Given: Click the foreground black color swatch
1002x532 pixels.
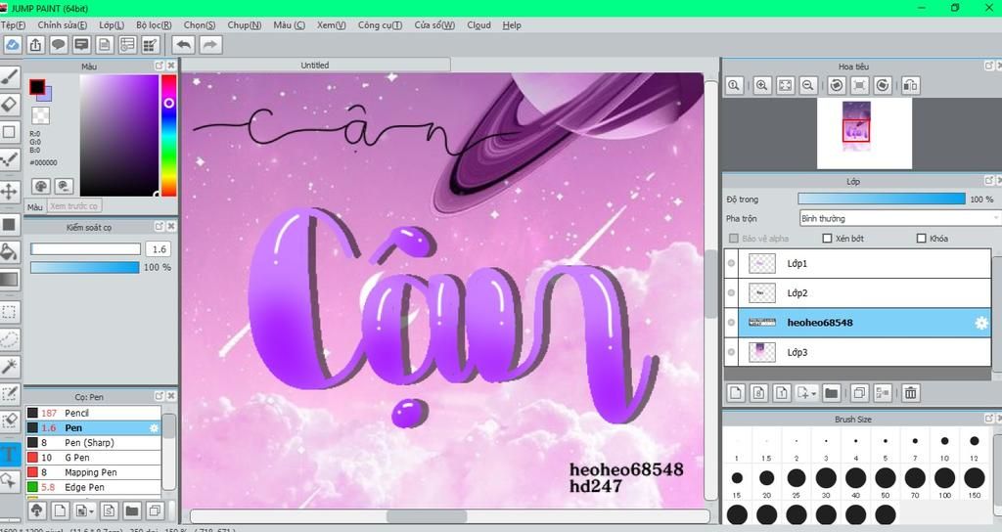Looking at the screenshot, I should (36, 87).
